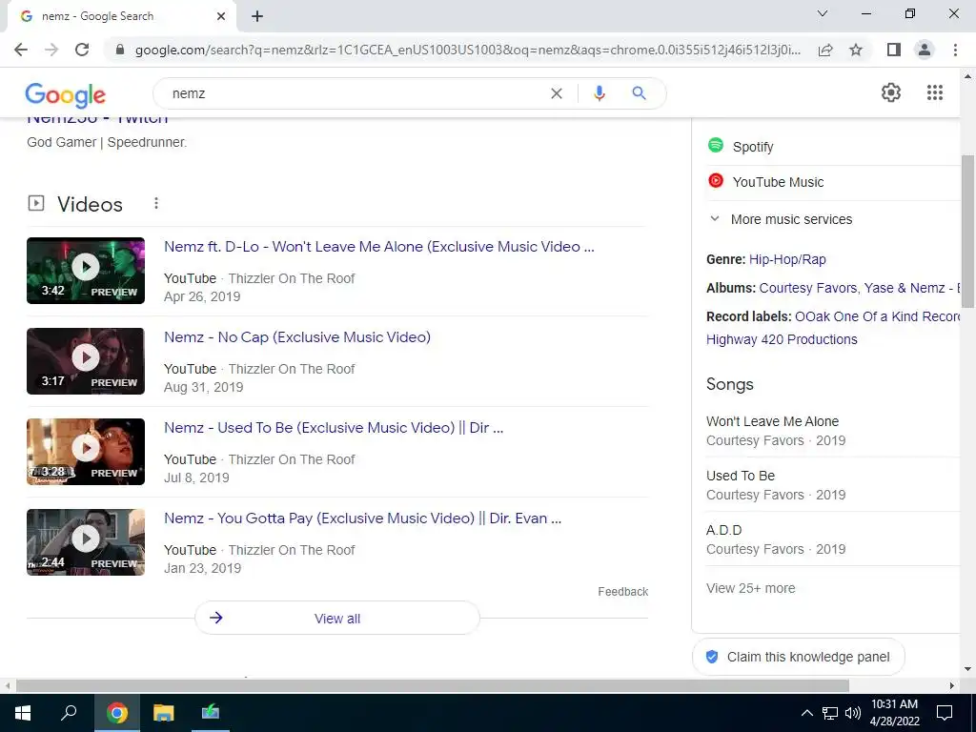Screen dimensions: 976x732
Task: Close the nemz Google Search tab
Action: click(x=221, y=16)
